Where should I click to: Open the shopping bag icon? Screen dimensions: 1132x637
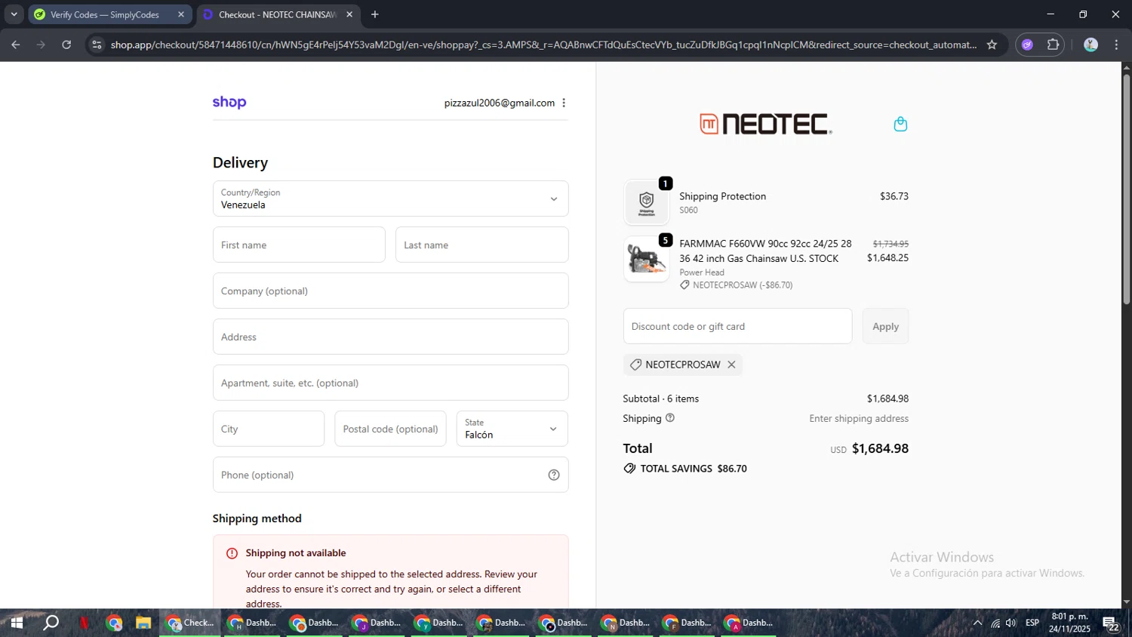tap(900, 124)
